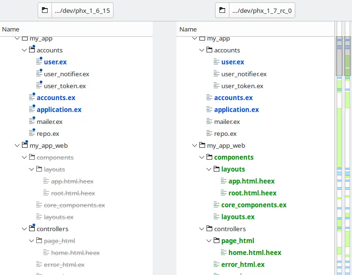Viewport: 352px width, 275px height.
Task: Collapse the accounts folder in left pane
Action: 24,50
